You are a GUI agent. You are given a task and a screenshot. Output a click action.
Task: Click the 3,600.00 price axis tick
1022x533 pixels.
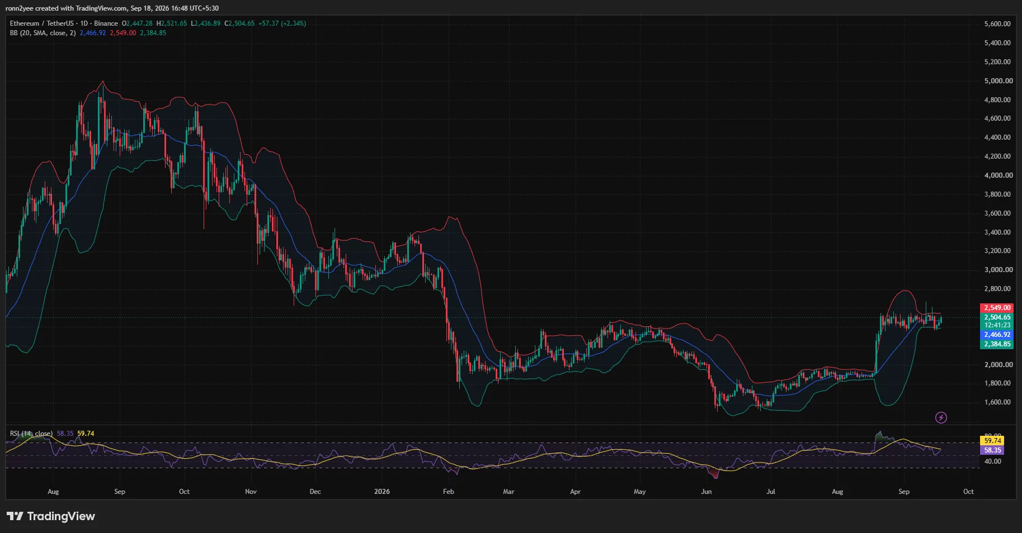(x=997, y=213)
